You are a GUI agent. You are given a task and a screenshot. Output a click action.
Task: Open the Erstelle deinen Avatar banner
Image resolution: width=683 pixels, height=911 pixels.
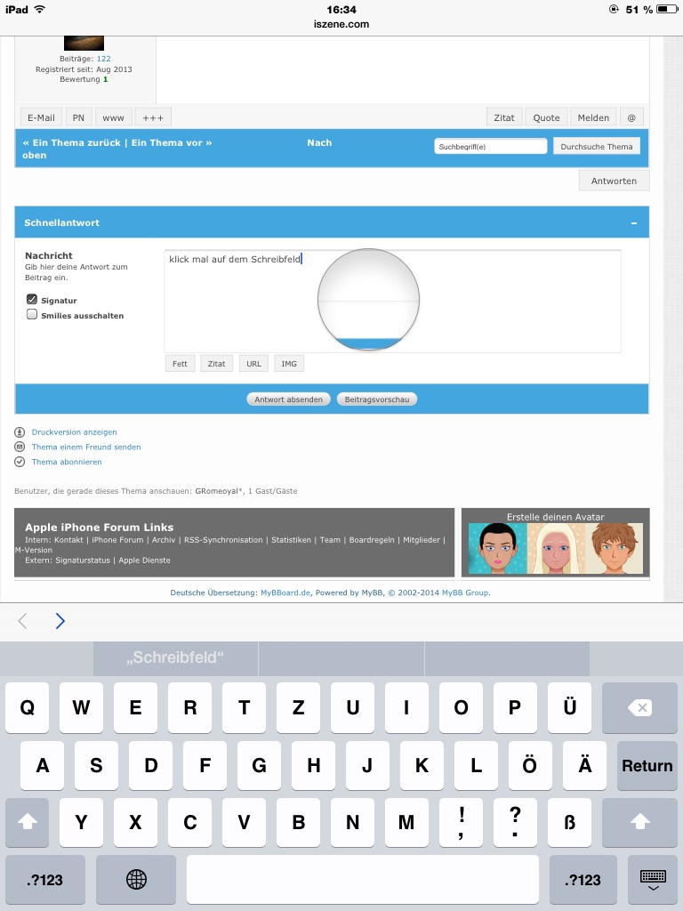point(555,543)
